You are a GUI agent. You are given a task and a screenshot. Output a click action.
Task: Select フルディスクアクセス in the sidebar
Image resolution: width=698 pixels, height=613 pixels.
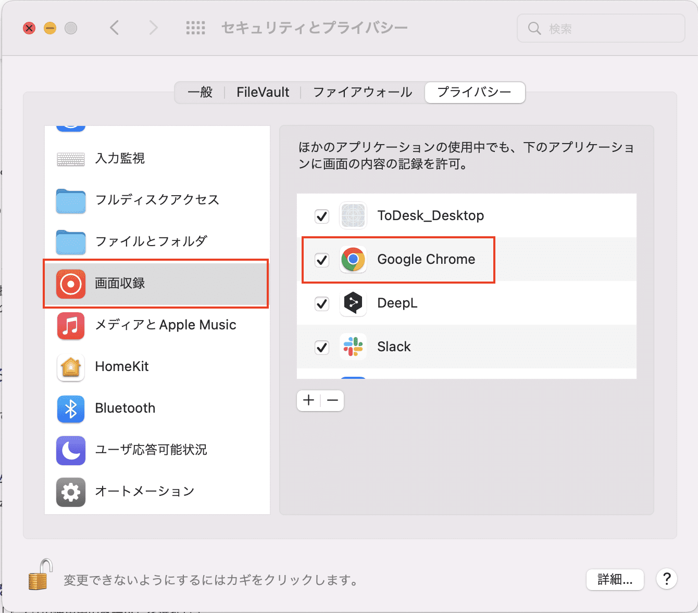click(157, 200)
